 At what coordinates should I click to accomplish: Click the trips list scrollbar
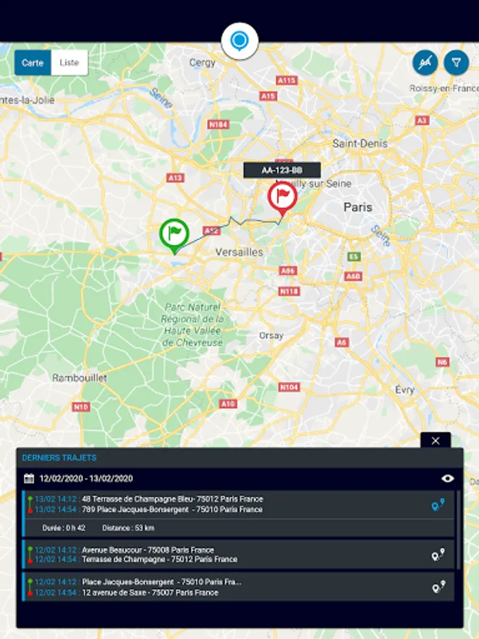click(458, 530)
